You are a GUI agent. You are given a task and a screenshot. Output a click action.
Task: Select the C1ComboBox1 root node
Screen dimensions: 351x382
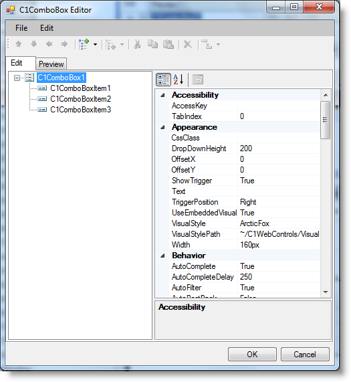tap(61, 78)
